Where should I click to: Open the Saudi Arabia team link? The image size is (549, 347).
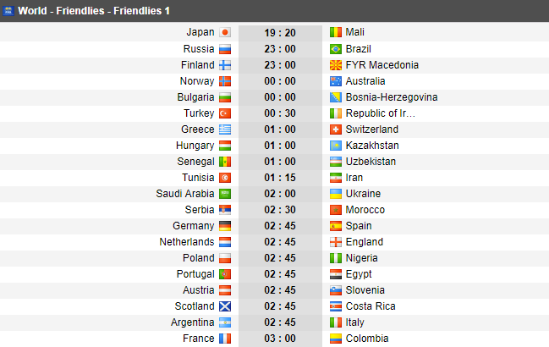point(185,194)
